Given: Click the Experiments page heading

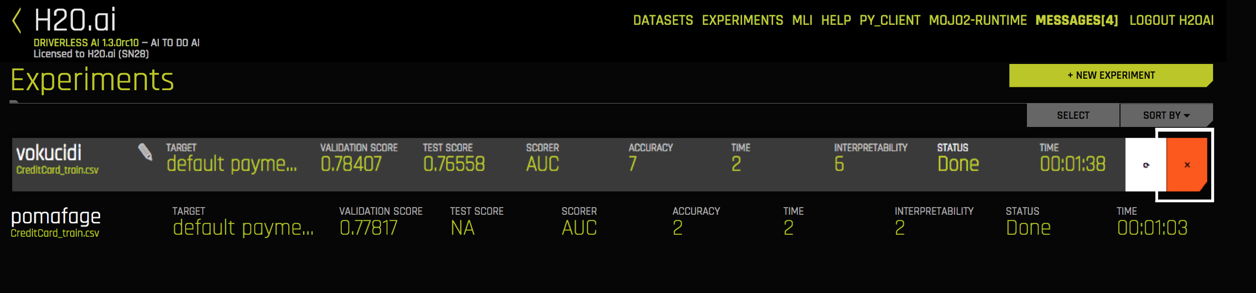Looking at the screenshot, I should coord(92,80).
